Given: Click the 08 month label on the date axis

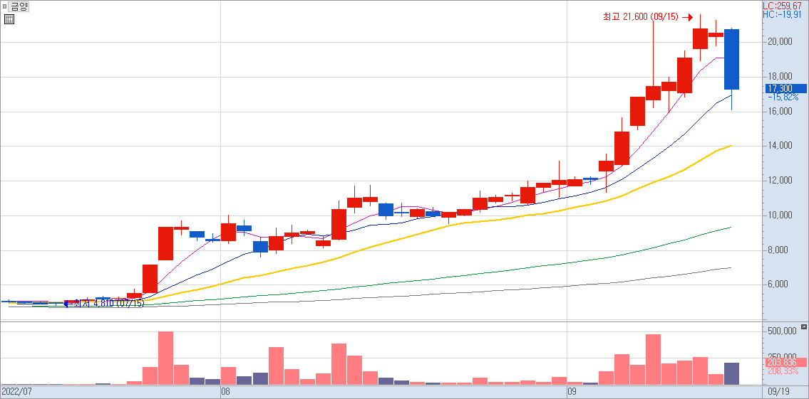Looking at the screenshot, I should [225, 392].
